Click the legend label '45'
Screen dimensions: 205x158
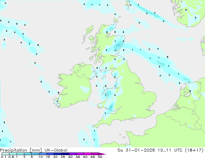[92, 157]
